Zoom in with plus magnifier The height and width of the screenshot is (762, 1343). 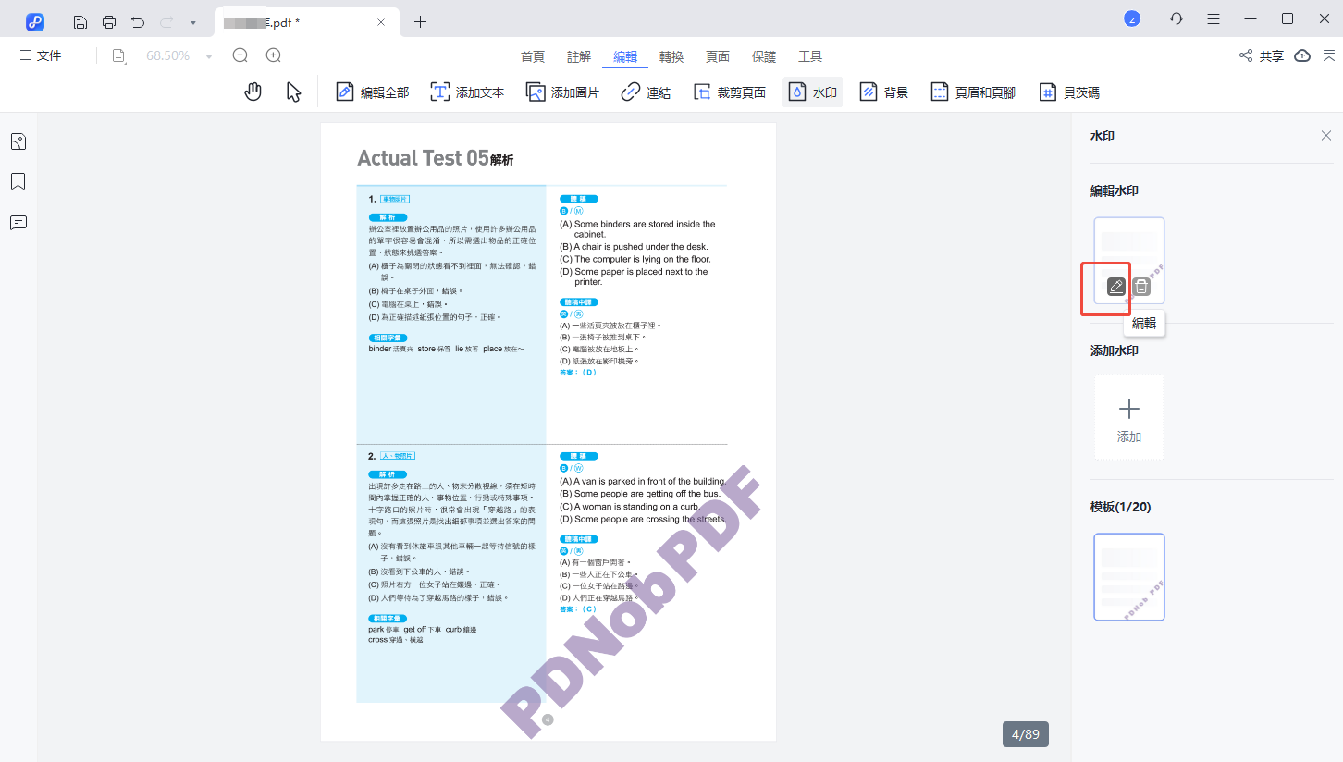point(274,55)
